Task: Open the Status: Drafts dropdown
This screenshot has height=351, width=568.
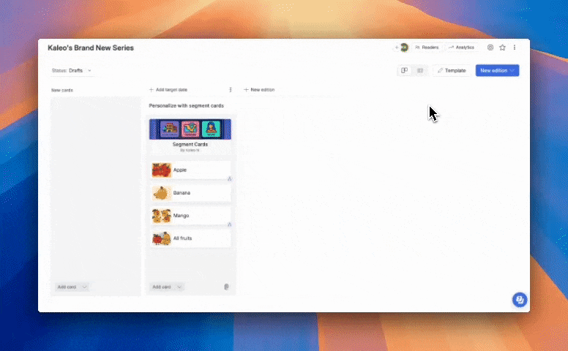Action: (x=72, y=70)
